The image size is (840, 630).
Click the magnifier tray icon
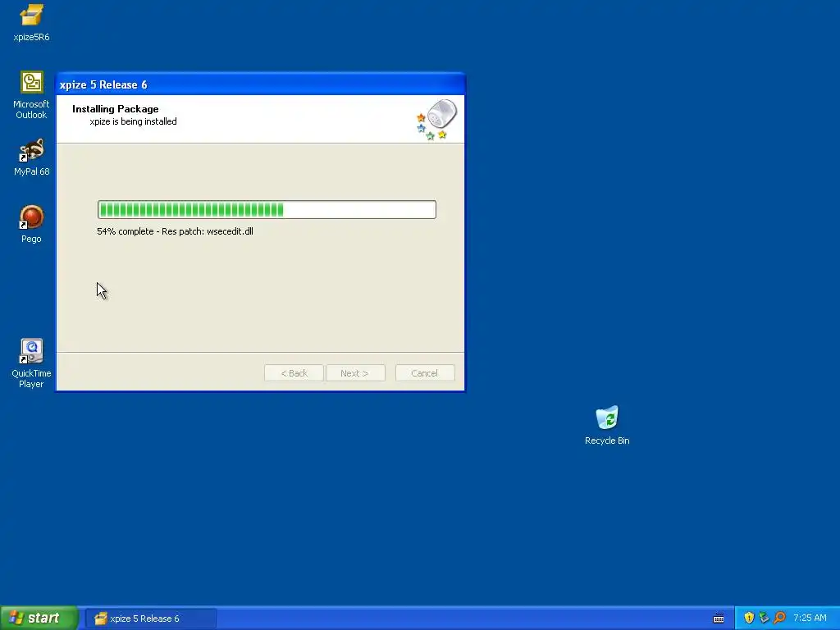click(779, 618)
